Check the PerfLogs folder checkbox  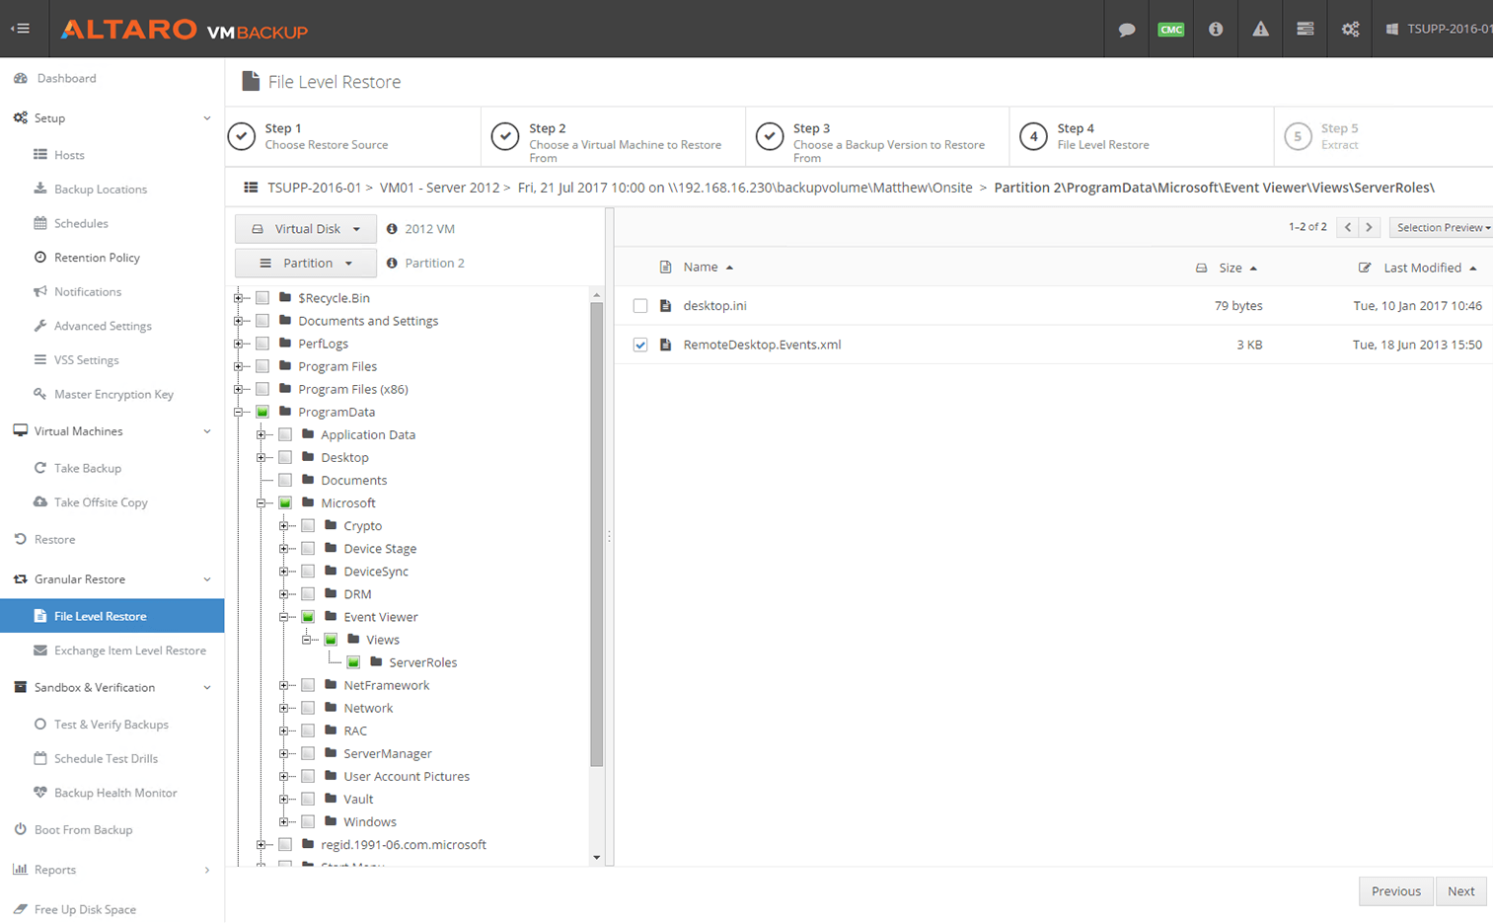click(x=262, y=344)
